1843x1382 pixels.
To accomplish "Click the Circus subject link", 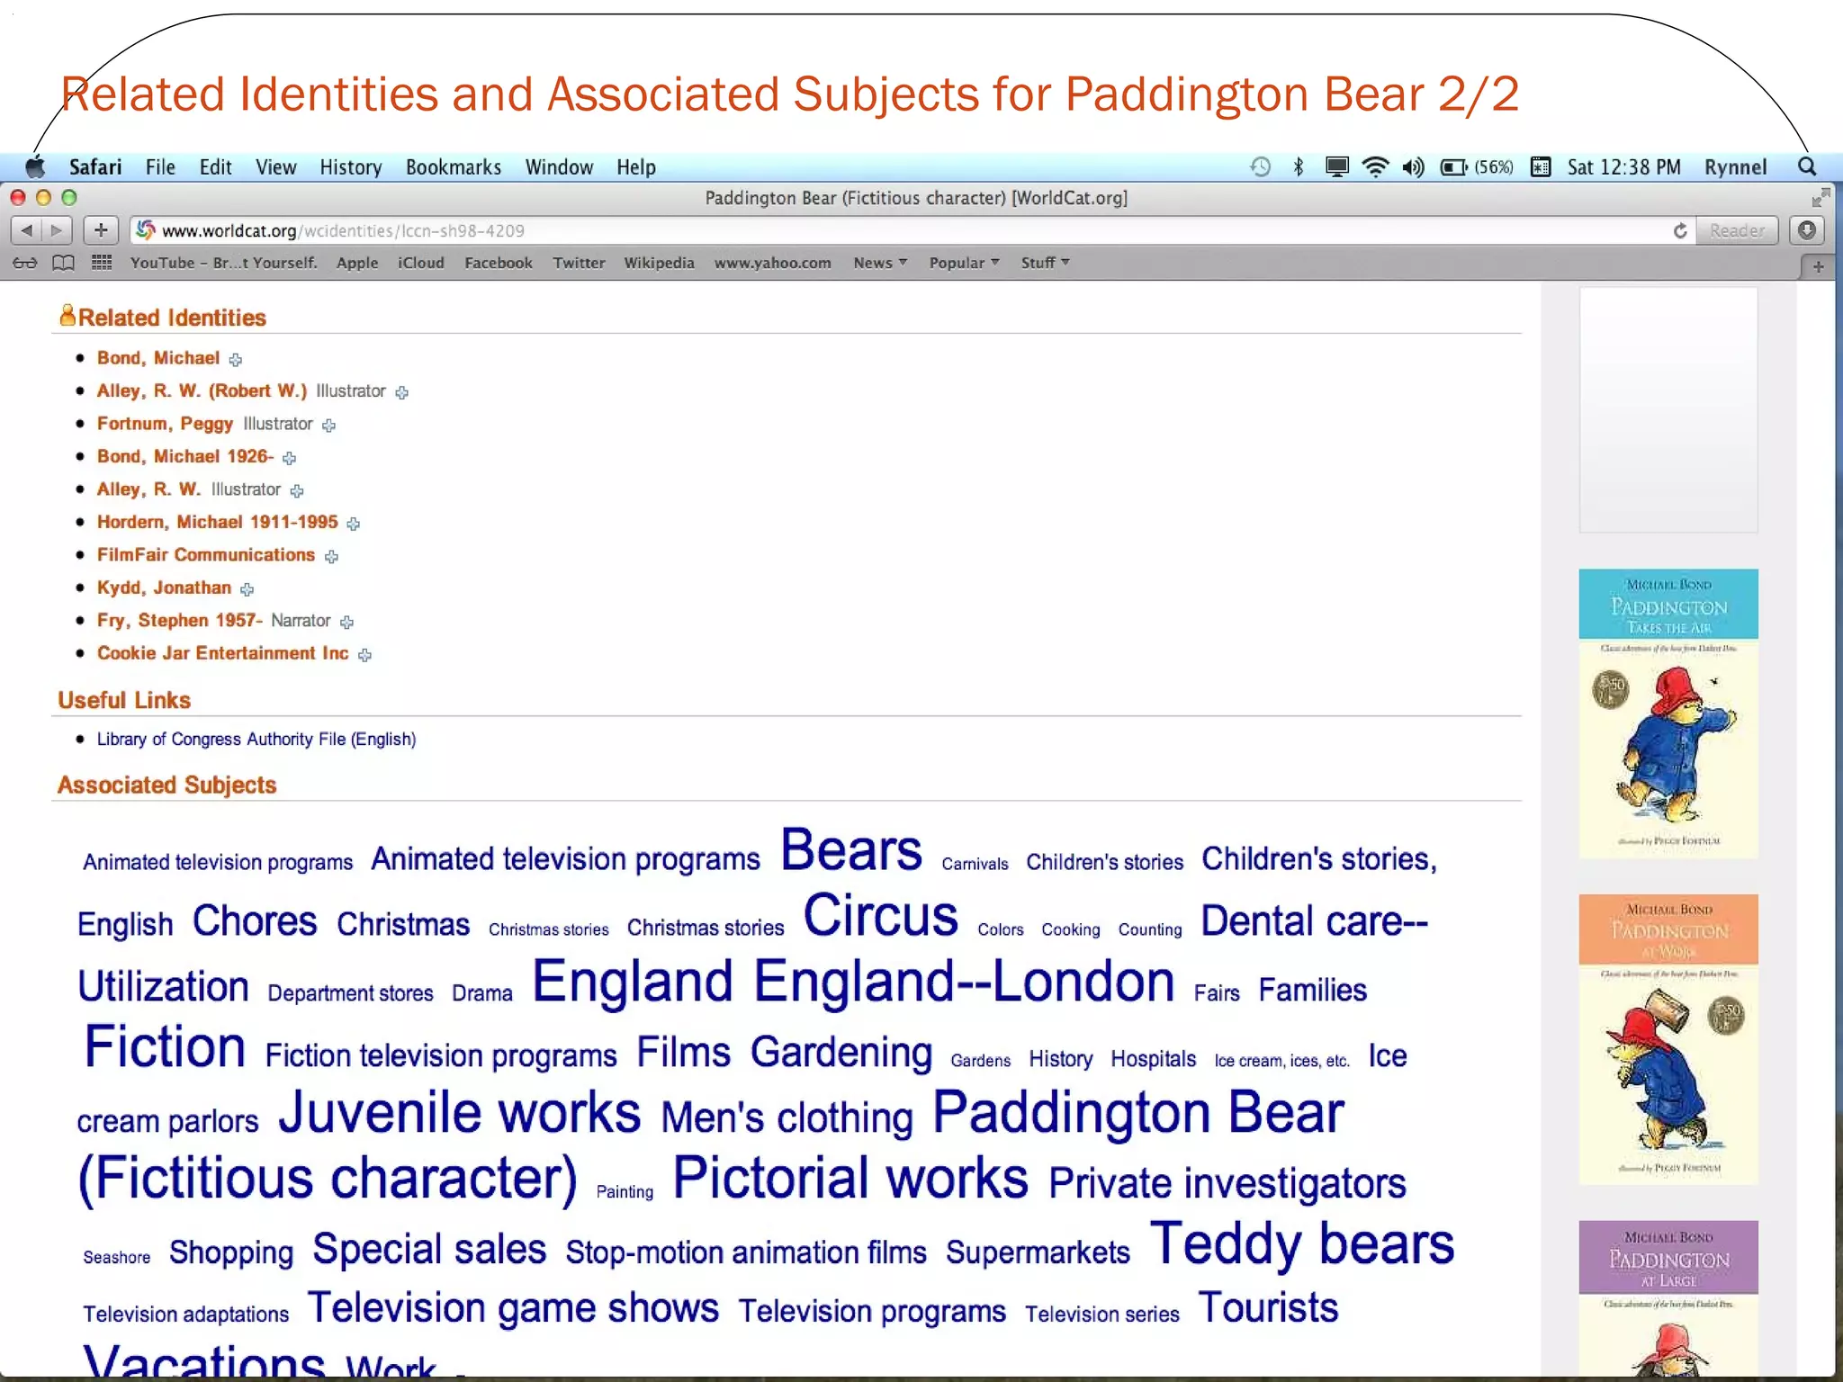I will (881, 916).
